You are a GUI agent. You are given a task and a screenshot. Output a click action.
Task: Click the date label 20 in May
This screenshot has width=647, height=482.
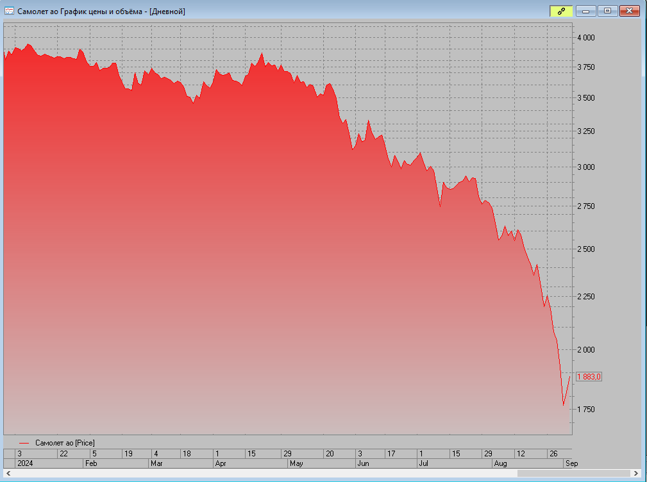coord(330,454)
